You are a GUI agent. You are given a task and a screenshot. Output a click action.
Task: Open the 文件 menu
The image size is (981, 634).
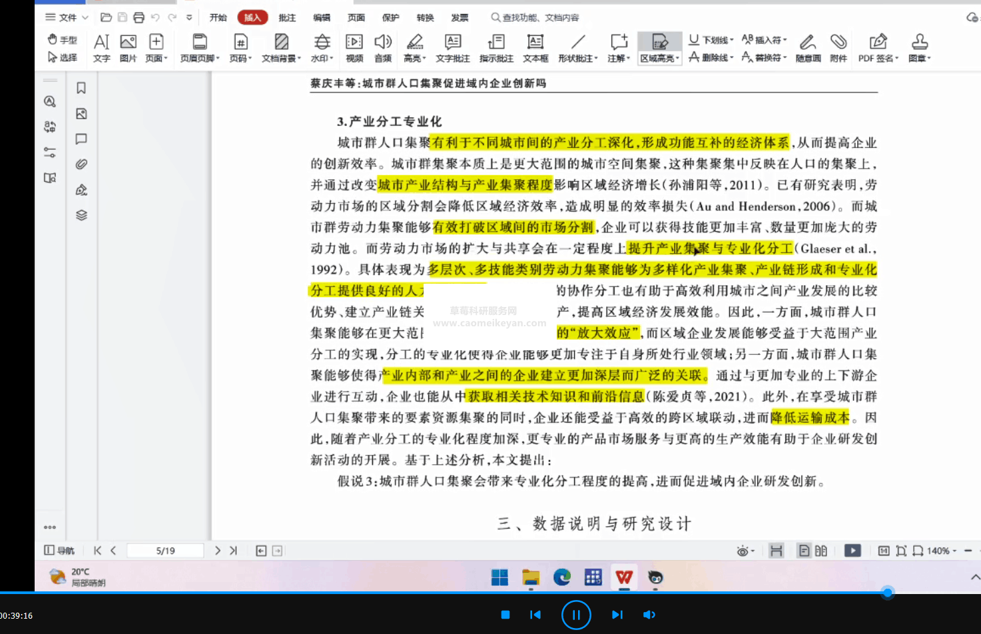click(67, 17)
